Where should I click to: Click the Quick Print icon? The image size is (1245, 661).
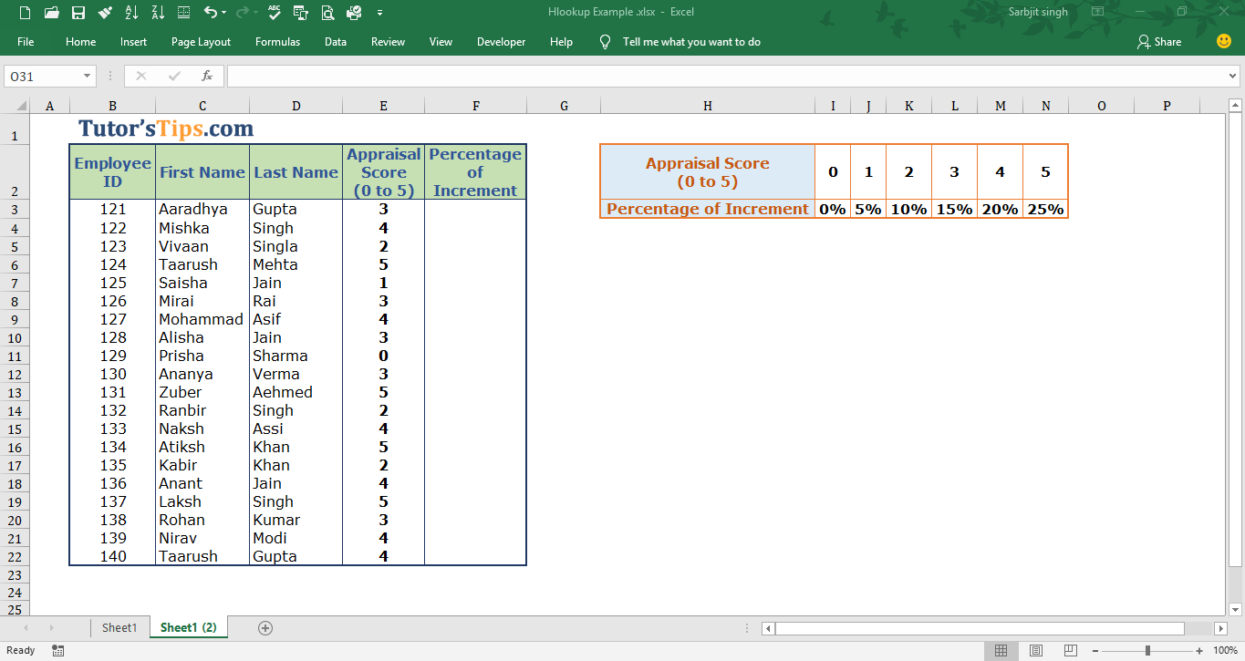point(354,13)
